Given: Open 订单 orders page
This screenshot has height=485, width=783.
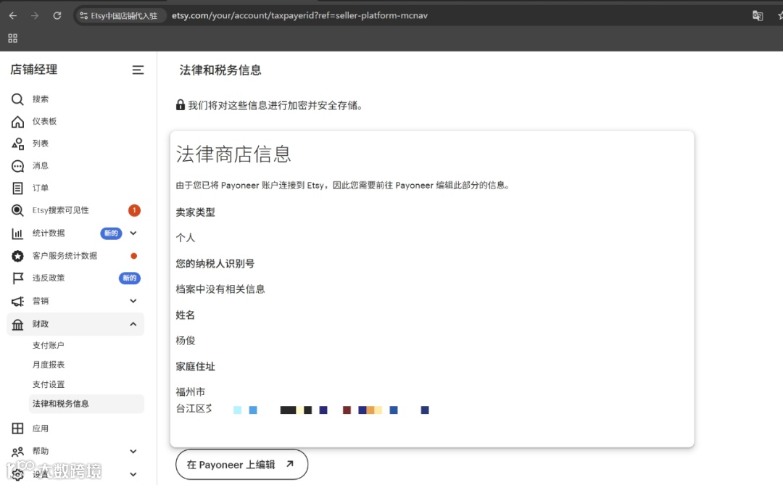Looking at the screenshot, I should tap(41, 188).
